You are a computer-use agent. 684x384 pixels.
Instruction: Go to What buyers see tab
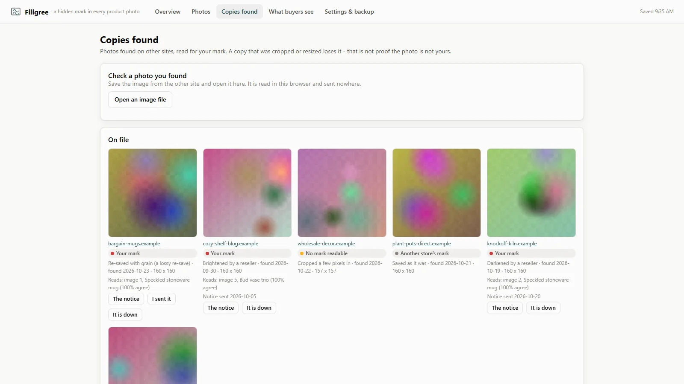pos(291,12)
